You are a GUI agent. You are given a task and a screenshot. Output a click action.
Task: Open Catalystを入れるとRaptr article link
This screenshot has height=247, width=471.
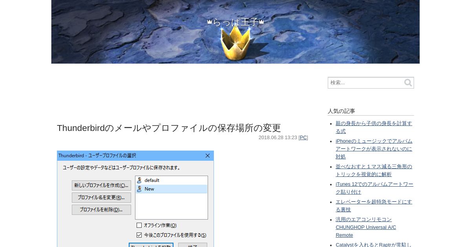tap(374, 245)
